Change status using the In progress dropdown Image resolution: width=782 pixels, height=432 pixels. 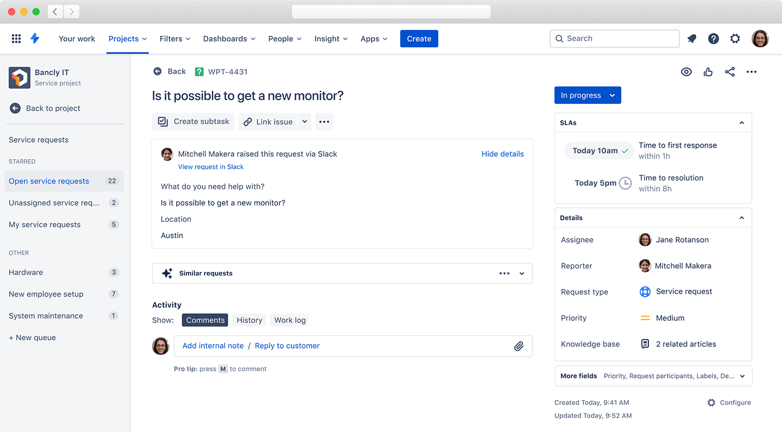pyautogui.click(x=588, y=95)
